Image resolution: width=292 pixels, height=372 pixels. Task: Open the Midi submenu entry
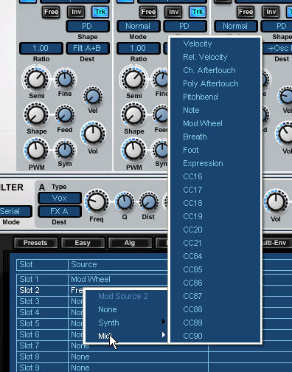(126, 336)
